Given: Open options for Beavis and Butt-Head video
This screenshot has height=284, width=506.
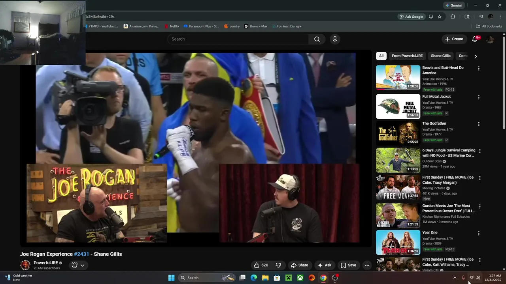Looking at the screenshot, I should tap(479, 69).
